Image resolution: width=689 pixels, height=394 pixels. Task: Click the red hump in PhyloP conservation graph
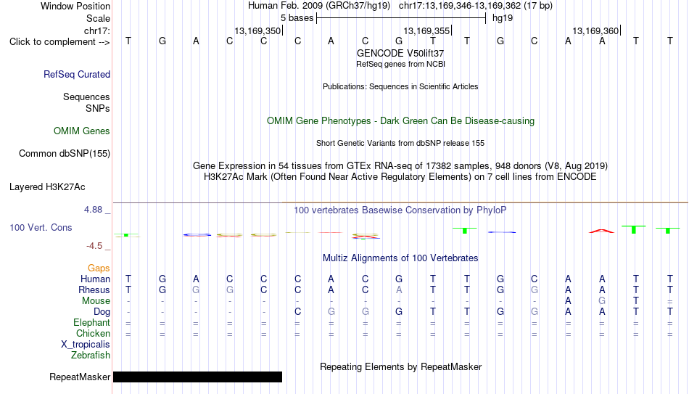(x=601, y=231)
